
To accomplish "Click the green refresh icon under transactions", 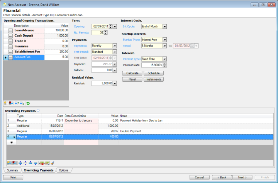I will (x=28, y=103).
